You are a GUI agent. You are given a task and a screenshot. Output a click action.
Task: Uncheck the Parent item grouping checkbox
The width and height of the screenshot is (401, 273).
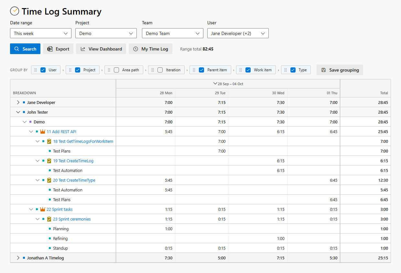(x=201, y=70)
